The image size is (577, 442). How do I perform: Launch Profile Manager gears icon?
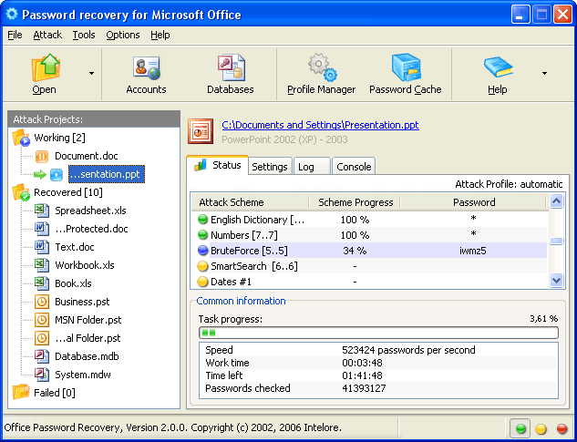coord(322,67)
